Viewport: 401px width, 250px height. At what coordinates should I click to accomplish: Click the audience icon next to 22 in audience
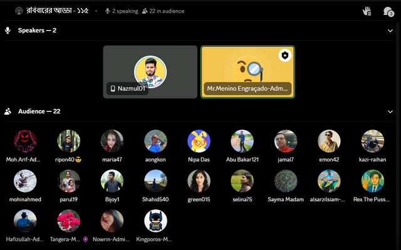click(x=145, y=11)
